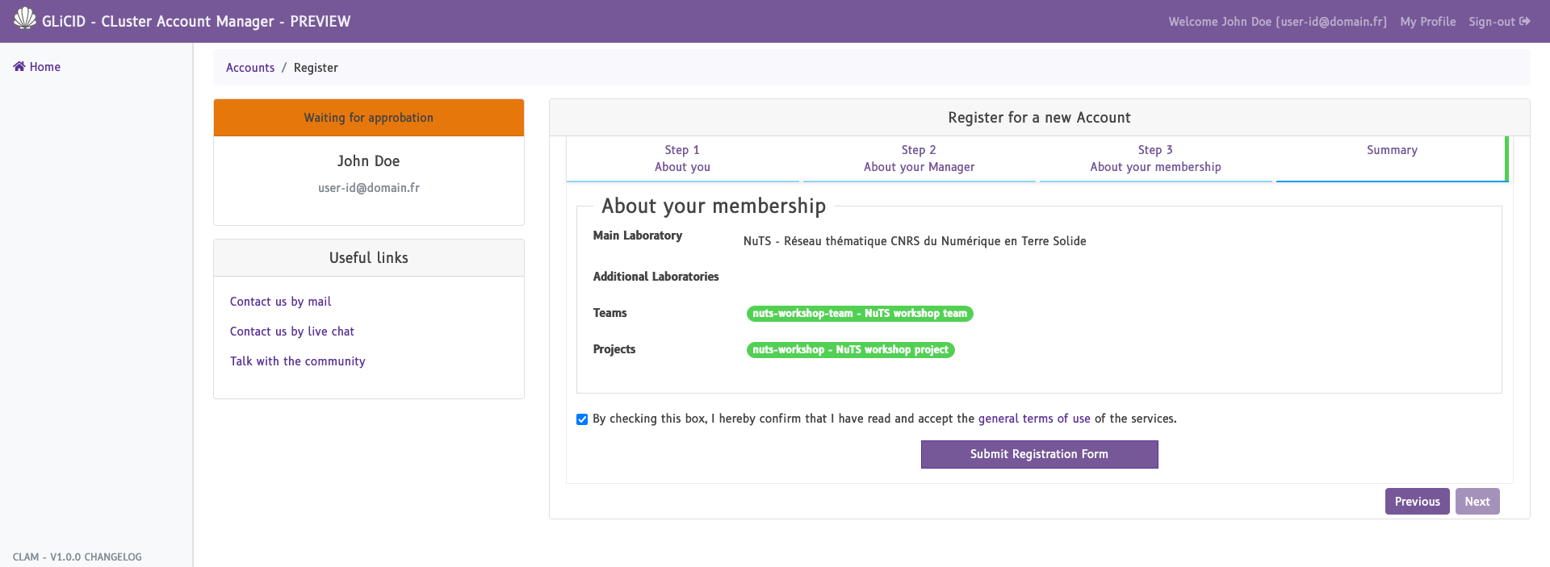The image size is (1550, 567).
Task: Go to the Summary tab
Action: pos(1391,151)
